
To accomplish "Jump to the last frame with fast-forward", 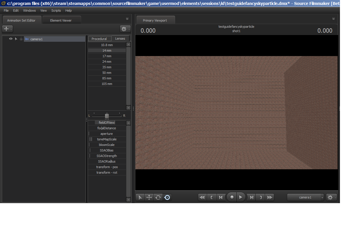I will 270,198.
